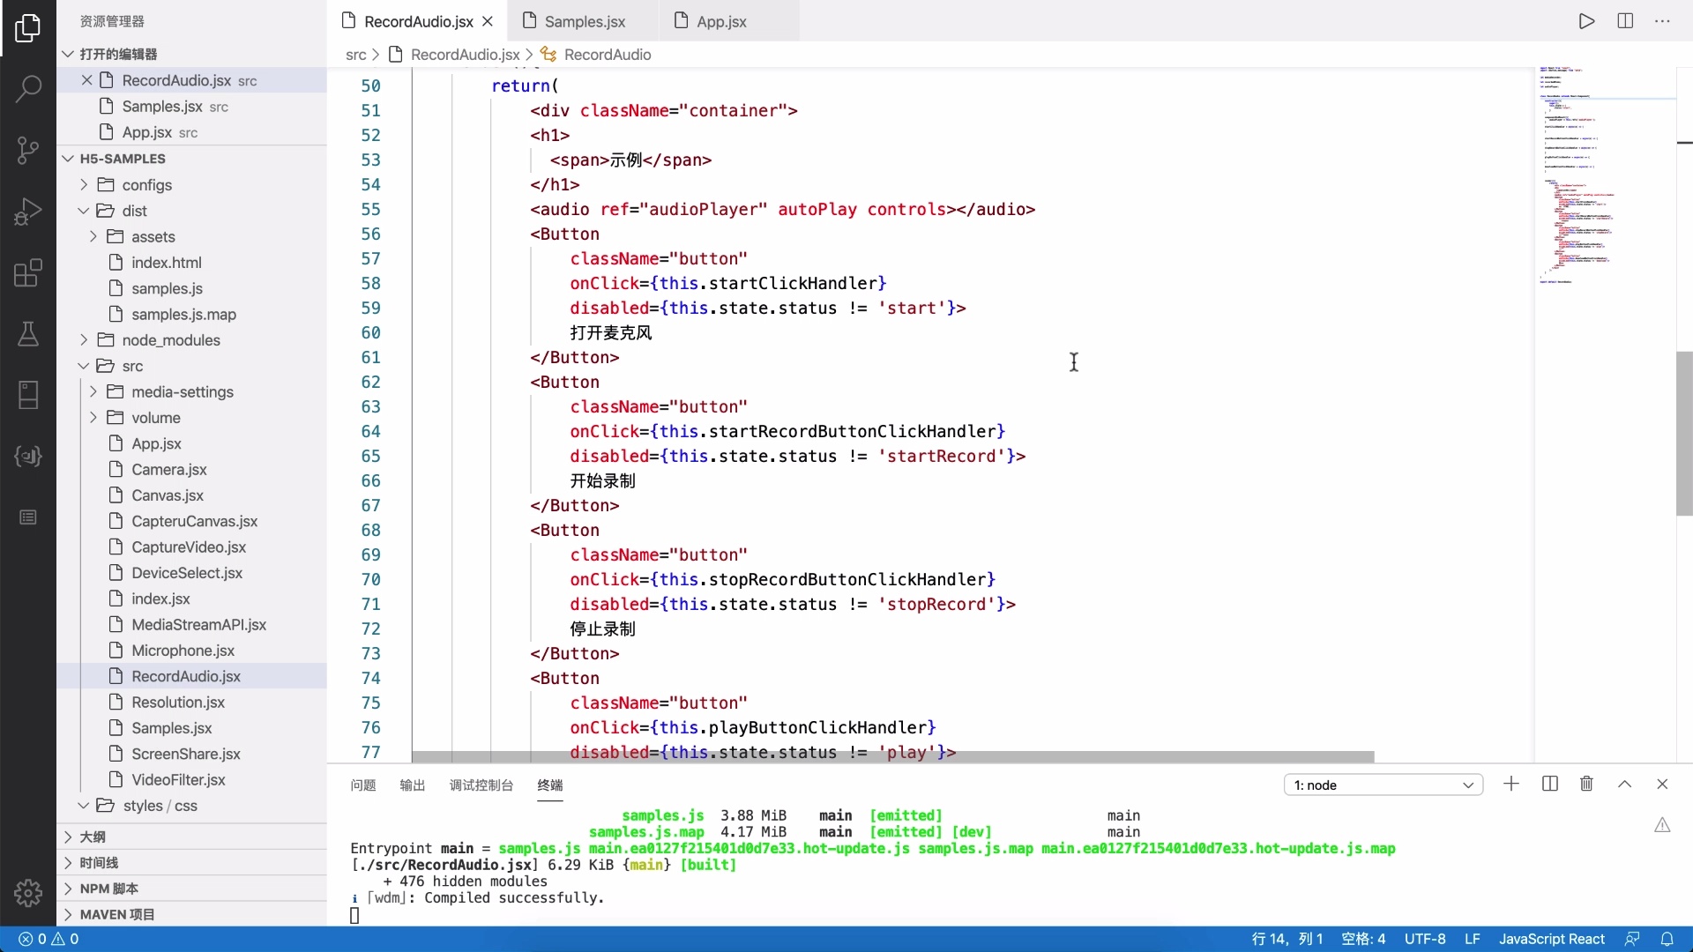
Task: Open the Extensions view
Action: [x=28, y=273]
